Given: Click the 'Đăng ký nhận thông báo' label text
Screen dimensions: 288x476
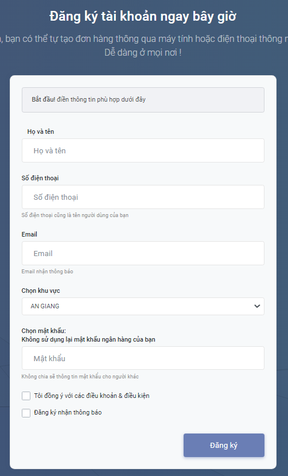Looking at the screenshot, I should coord(68,413).
